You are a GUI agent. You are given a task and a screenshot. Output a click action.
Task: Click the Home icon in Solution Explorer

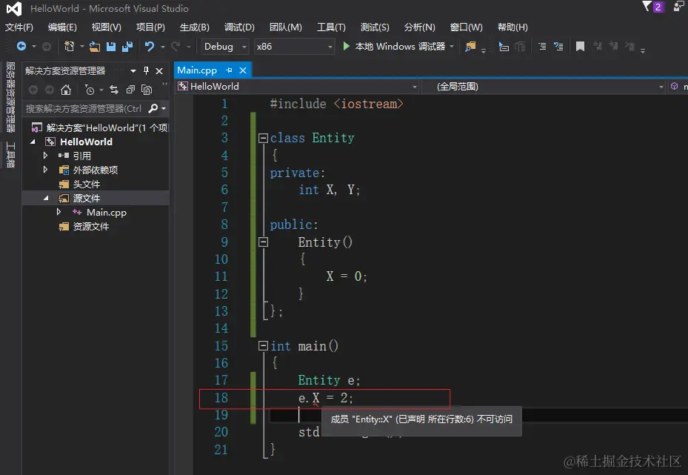point(66,90)
